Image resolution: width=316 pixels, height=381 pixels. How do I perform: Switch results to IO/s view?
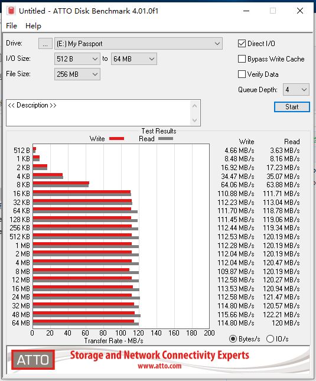270,338
